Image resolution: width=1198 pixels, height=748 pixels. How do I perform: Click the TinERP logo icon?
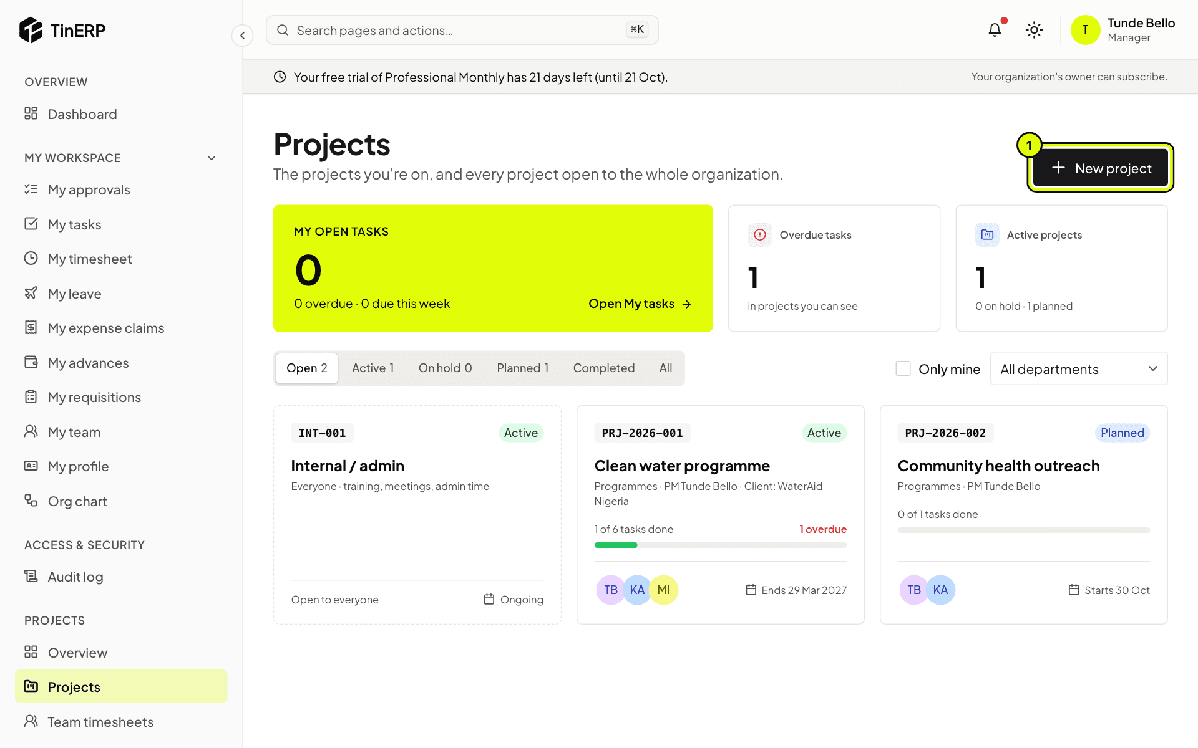coord(31,30)
